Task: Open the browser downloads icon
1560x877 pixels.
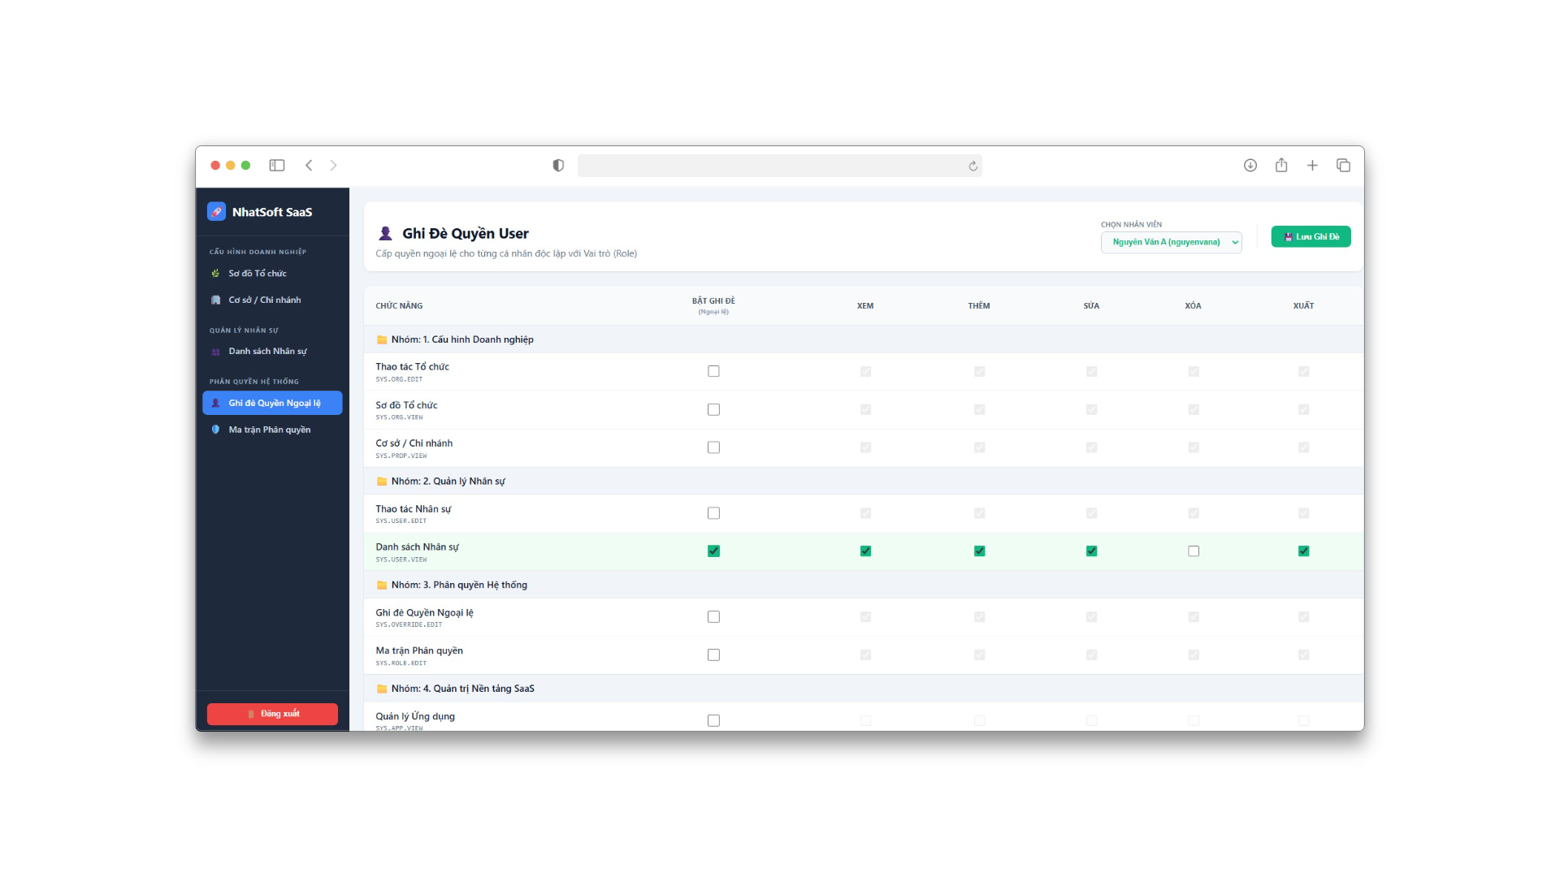Action: [x=1250, y=166]
